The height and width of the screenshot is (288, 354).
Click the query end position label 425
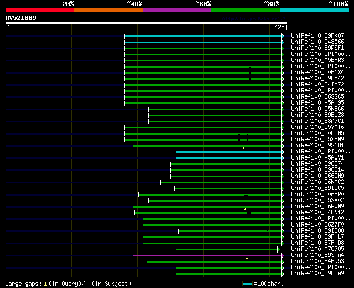279,27
